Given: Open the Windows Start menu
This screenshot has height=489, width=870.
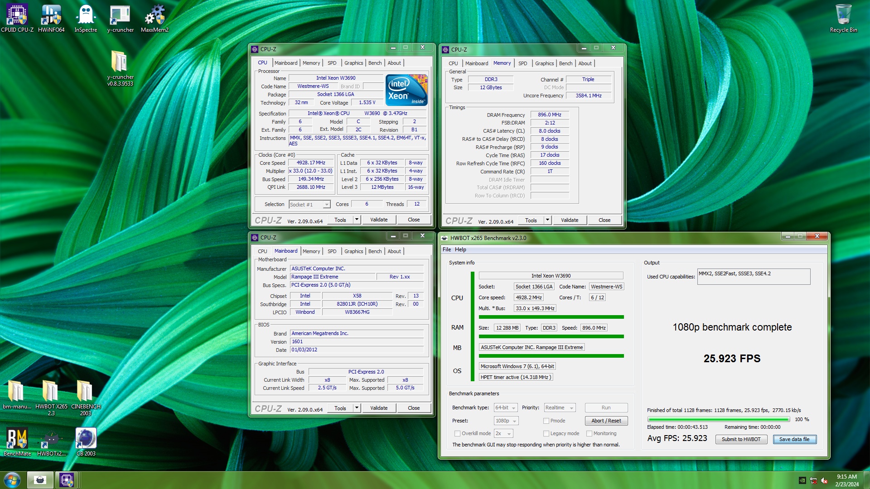Looking at the screenshot, I should click(x=12, y=480).
